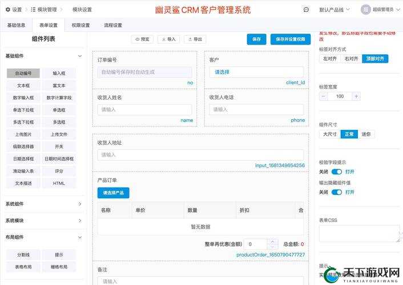The width and height of the screenshot is (403, 285).
Task: Select the 开关 component
Action: point(59,146)
